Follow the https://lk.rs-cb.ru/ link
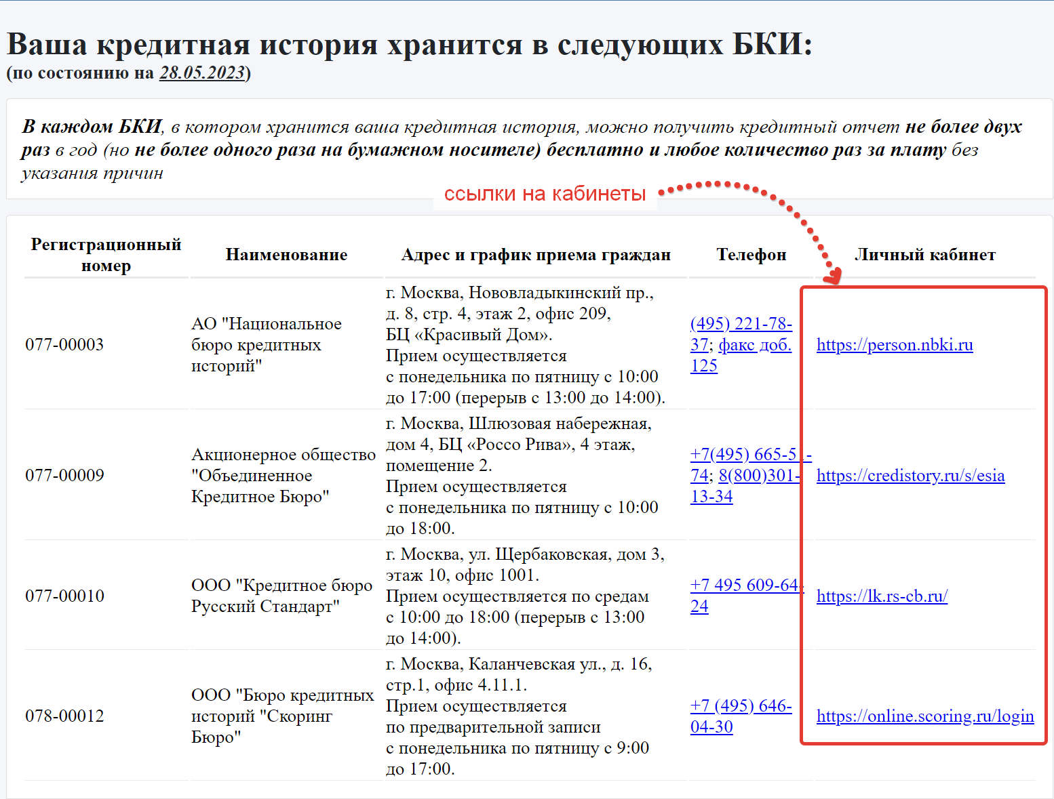Image resolution: width=1054 pixels, height=799 pixels. (x=882, y=596)
